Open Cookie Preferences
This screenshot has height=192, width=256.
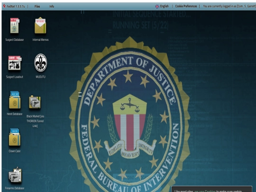(x=186, y=6)
